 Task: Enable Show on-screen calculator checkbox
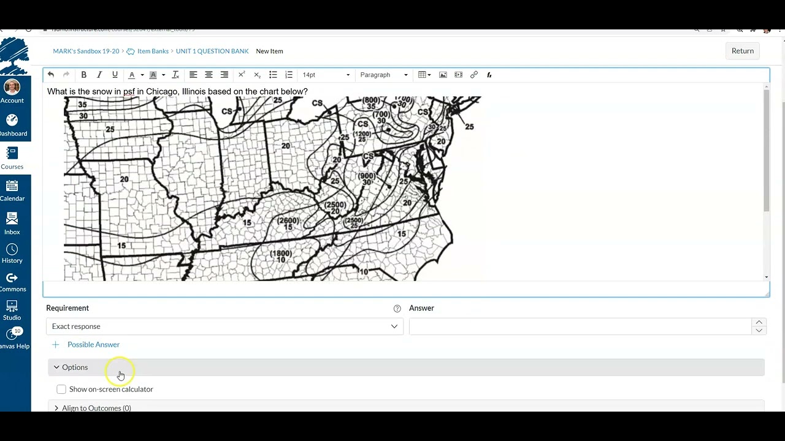point(61,389)
